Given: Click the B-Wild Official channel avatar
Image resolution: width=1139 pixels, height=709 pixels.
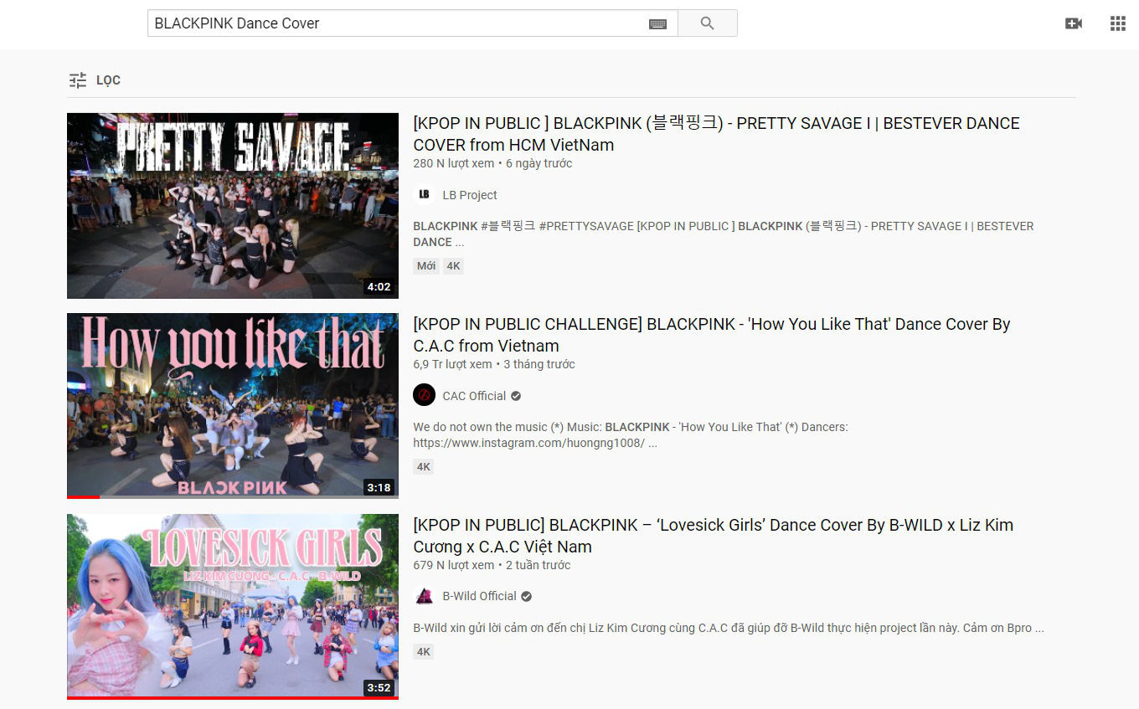Looking at the screenshot, I should coord(424,596).
